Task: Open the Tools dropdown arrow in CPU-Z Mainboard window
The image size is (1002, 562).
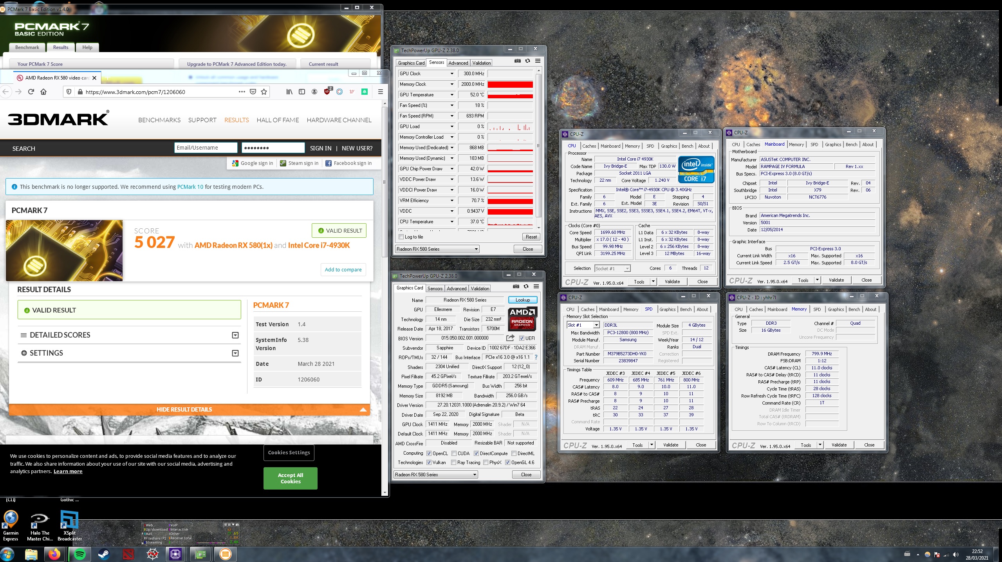Action: click(x=817, y=280)
